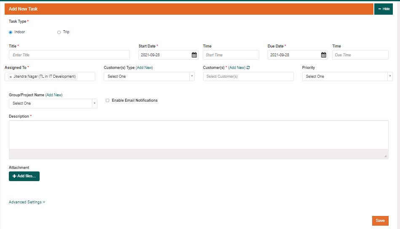Open the Group/Project Name dropdown
Screen dimensions: 400x229
point(53,103)
